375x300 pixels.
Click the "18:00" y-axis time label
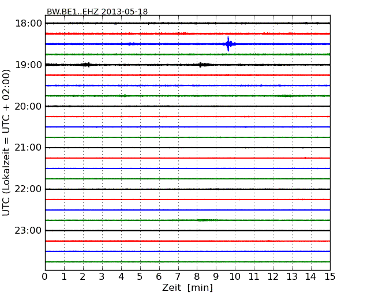[x=28, y=24]
